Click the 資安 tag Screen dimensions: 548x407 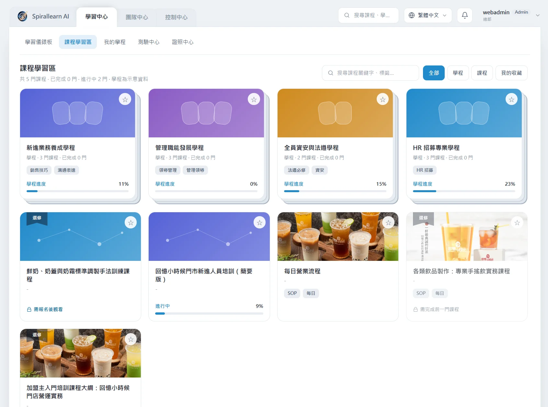coord(320,170)
